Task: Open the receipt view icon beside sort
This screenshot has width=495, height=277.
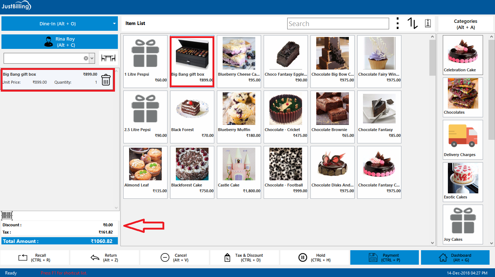Action: point(428,23)
